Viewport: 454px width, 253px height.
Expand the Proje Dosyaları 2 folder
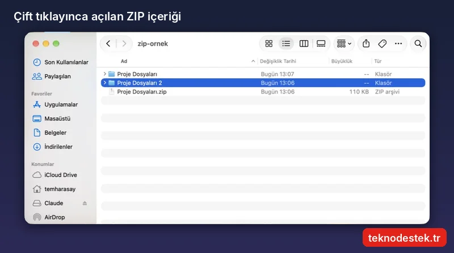point(105,83)
